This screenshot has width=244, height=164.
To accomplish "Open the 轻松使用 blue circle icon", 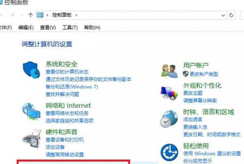I will click(169, 153).
